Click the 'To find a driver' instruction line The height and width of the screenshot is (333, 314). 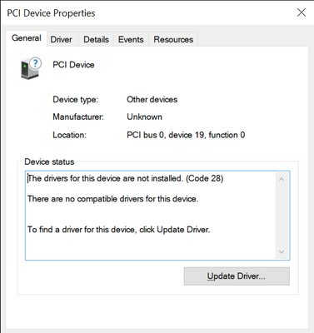(x=118, y=230)
